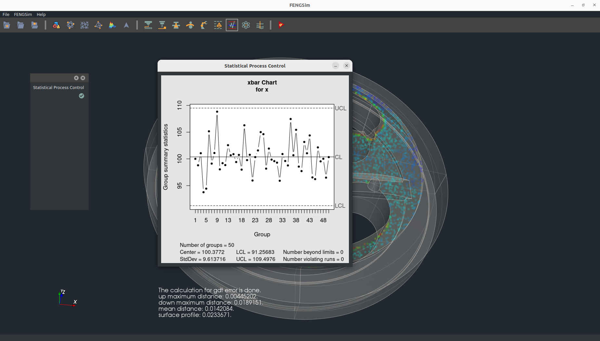Click the CAD shapes toolbar icon
The height and width of the screenshot is (341, 600).
coord(56,25)
